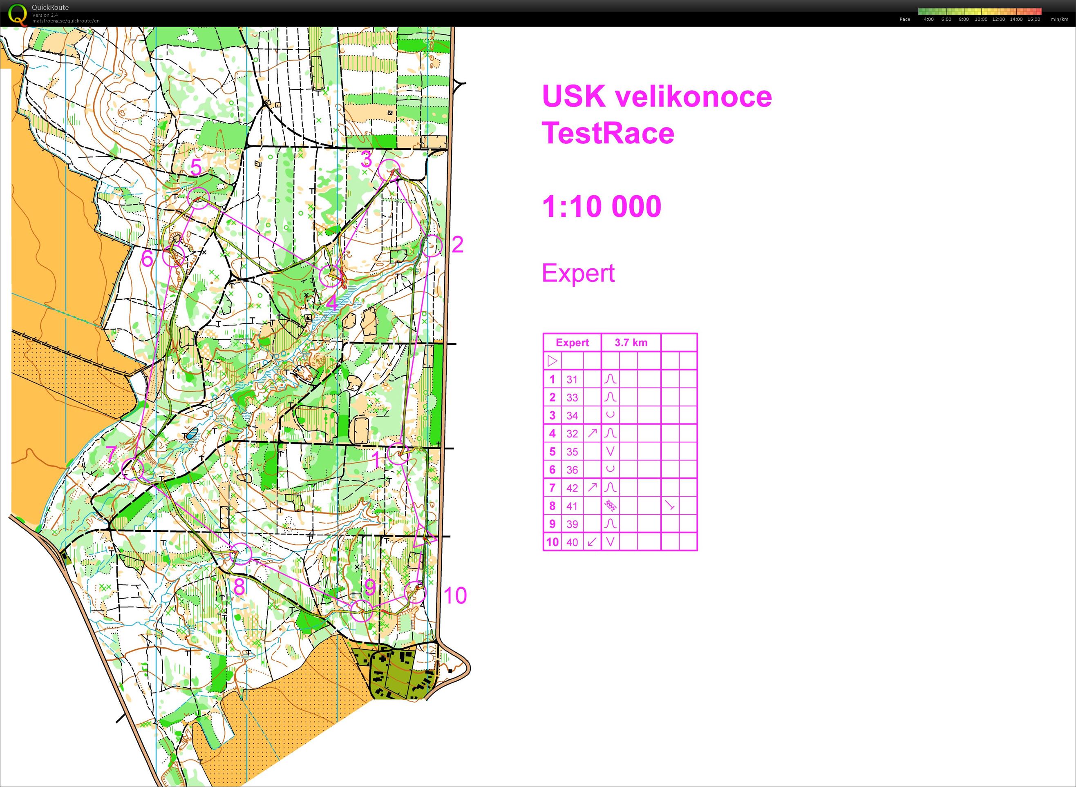1076x787 pixels.
Task: Click the 'QuickRoute' application name text
Action: [x=50, y=7]
